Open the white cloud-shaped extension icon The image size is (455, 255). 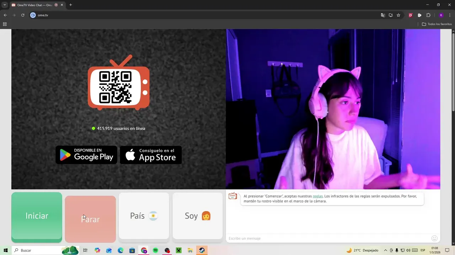[x=419, y=15]
